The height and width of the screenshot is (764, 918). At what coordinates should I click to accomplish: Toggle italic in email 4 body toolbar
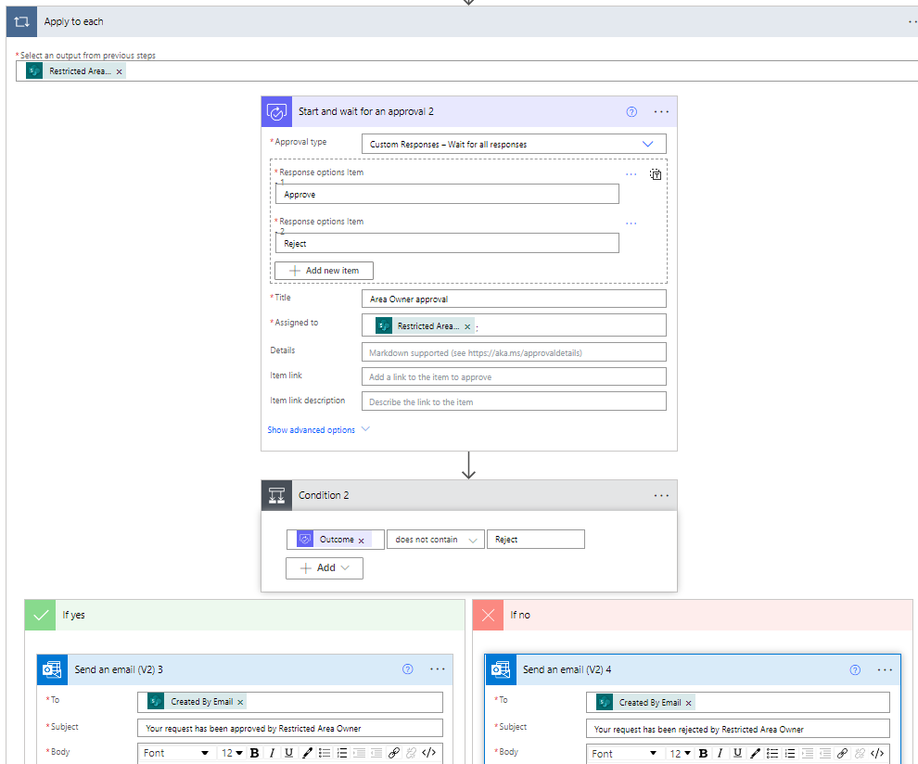[720, 754]
